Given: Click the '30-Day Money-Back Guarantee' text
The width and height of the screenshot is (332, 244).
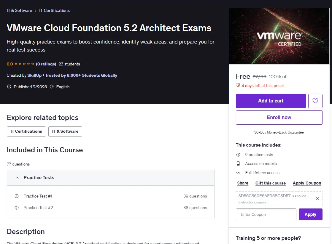Looking at the screenshot, I should tap(279, 132).
